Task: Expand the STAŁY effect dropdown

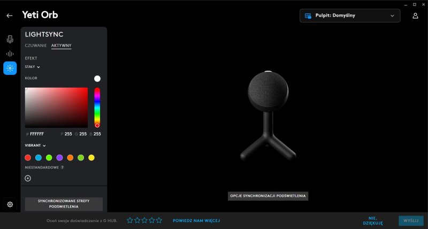Action: click(x=32, y=67)
